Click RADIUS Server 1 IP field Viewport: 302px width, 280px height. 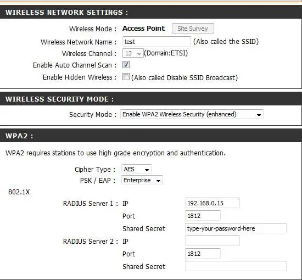point(212,203)
